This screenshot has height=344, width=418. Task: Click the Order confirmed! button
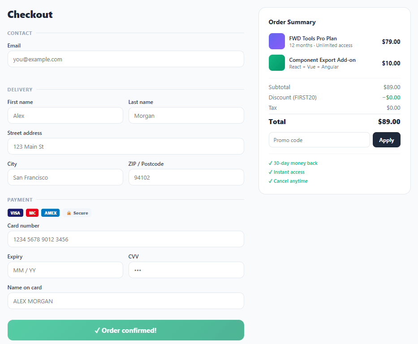tap(126, 331)
